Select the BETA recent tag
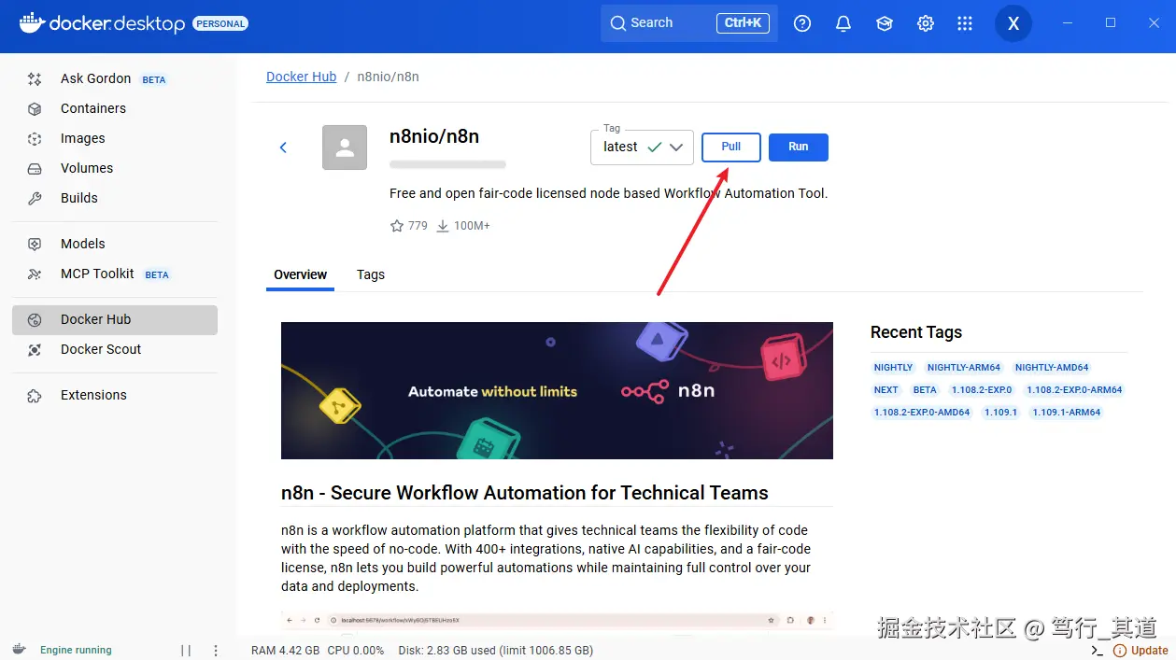1176x660 pixels. point(925,389)
